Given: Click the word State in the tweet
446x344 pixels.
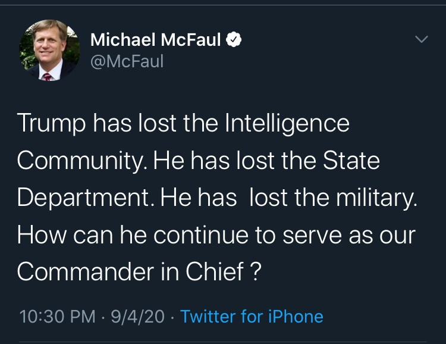Looking at the screenshot, I should 351,160.
